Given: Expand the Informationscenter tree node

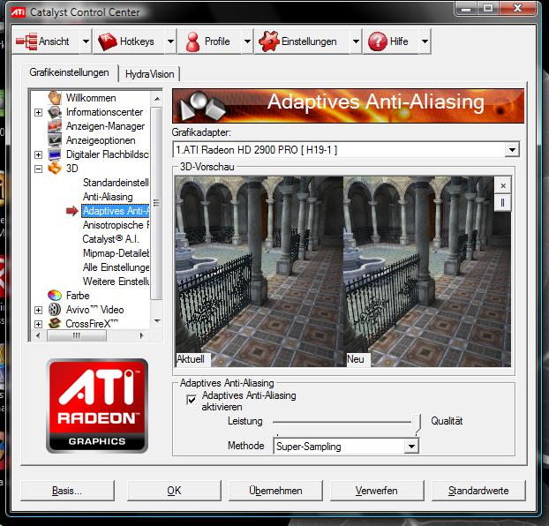Looking at the screenshot, I should (x=39, y=112).
